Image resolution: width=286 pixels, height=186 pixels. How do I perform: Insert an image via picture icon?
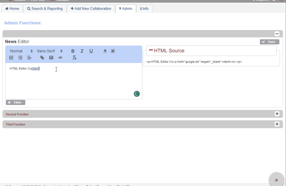pos(51,58)
